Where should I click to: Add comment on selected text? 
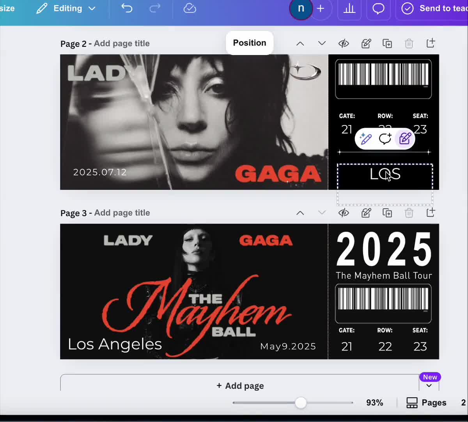click(385, 139)
